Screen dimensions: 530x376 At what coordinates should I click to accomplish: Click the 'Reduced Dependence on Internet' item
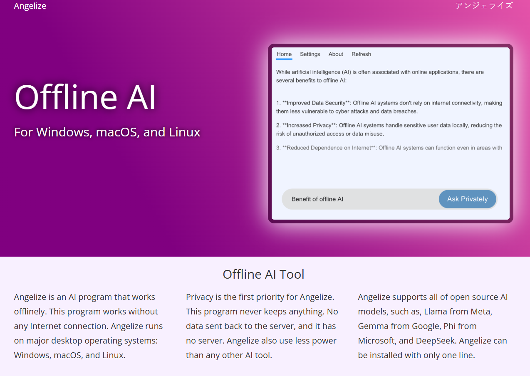coord(389,148)
